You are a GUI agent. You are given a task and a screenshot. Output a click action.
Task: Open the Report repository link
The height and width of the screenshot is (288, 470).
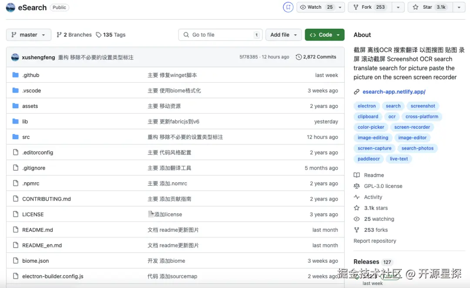tap(375, 241)
